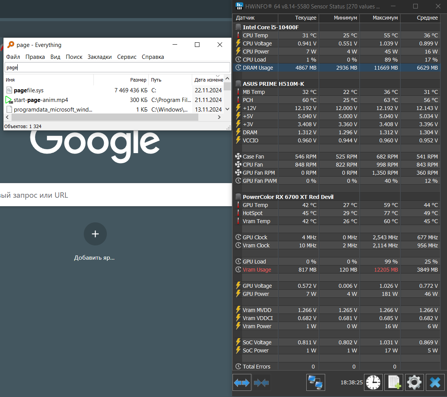Click the HWiNFO collapse columns arrows icon
Image resolution: width=447 pixels, height=397 pixels.
(x=261, y=382)
